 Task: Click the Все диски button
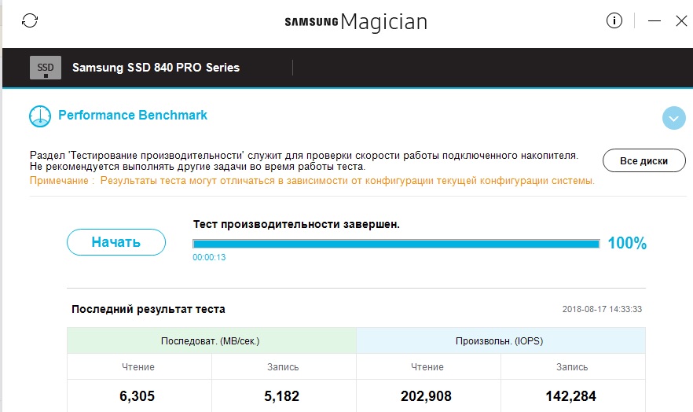pos(643,160)
